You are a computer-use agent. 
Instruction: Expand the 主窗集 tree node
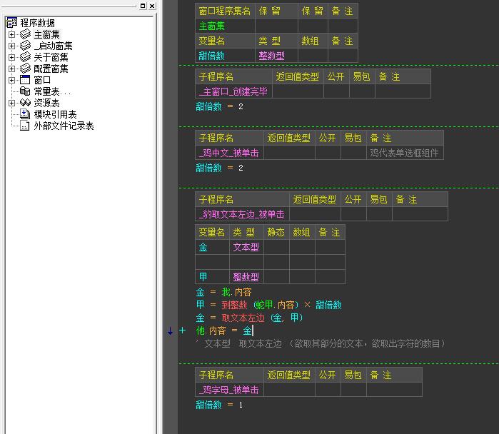(x=11, y=34)
